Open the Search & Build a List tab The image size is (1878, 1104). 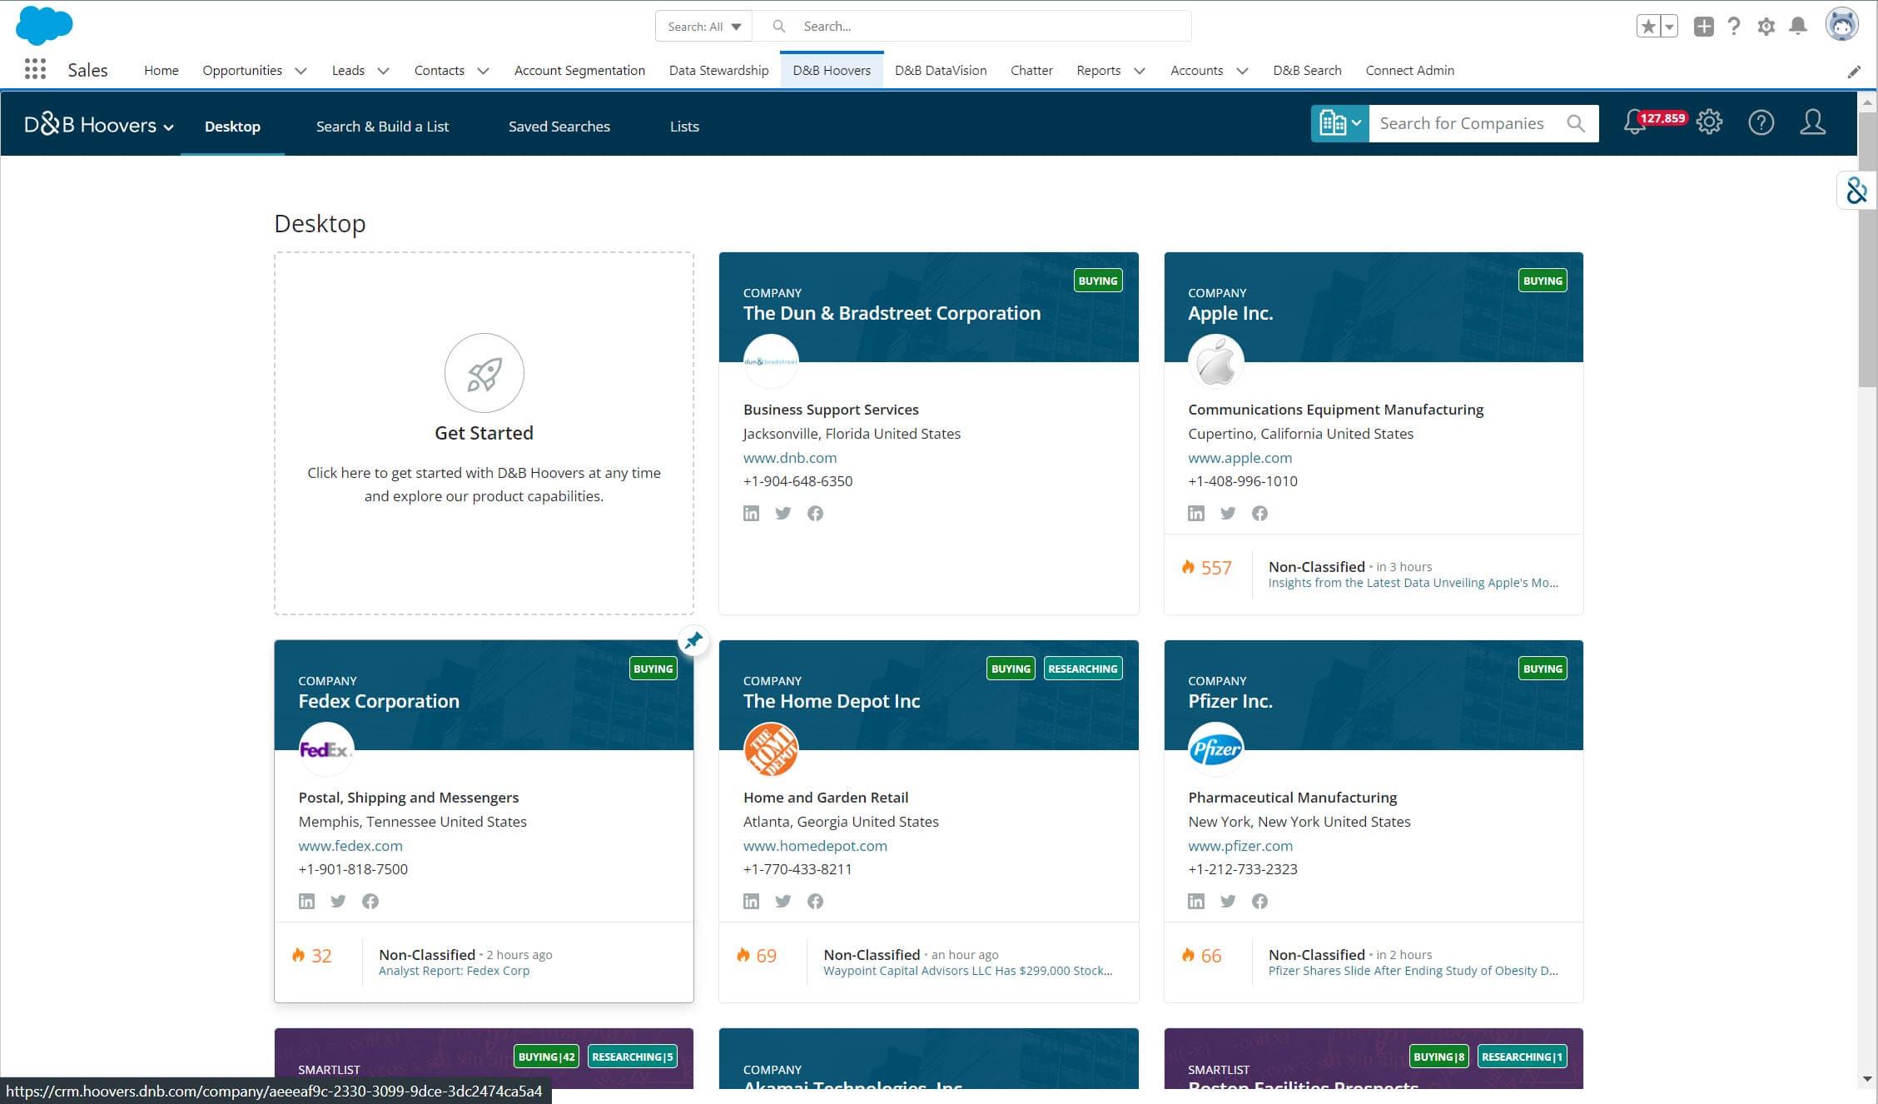[382, 127]
